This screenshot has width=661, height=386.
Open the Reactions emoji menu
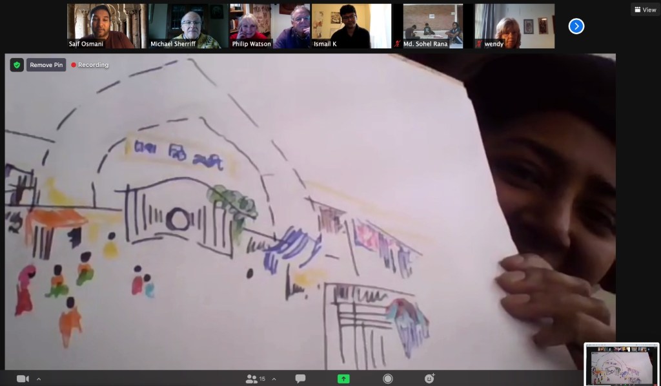pos(430,379)
